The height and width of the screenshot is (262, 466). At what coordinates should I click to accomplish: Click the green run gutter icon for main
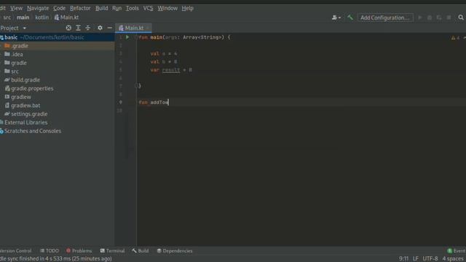click(127, 37)
